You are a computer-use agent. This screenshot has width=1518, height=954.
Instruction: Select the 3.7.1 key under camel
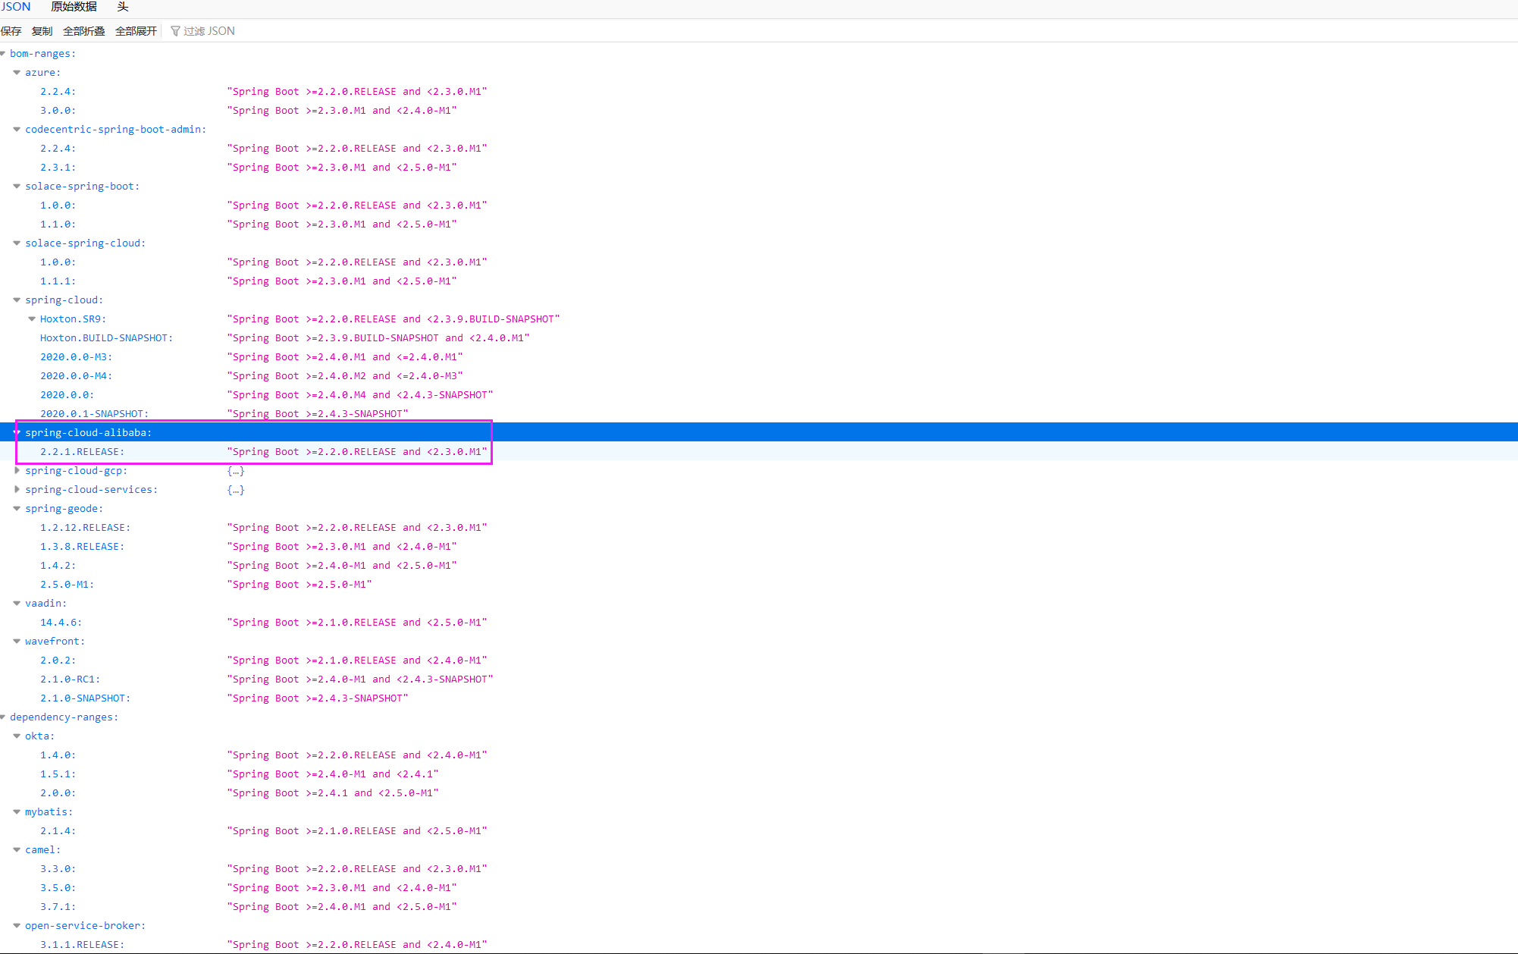click(58, 907)
